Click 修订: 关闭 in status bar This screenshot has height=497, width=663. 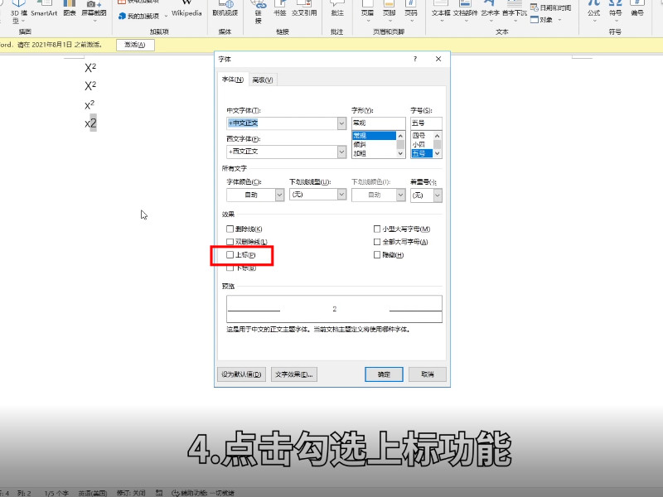click(x=131, y=493)
